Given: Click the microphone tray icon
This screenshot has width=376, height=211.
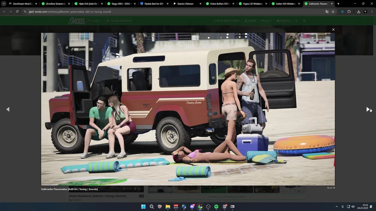Looking at the screenshot, I should tap(343, 207).
